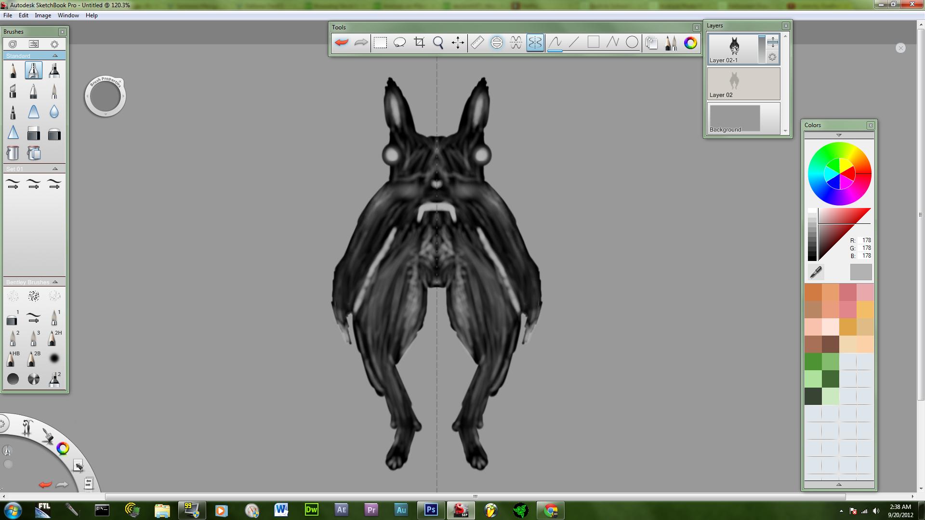Open the layer marking menu icon
Viewport: 925px width, 520px height.
773,57
